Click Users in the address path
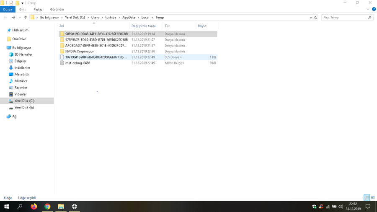 95,17
